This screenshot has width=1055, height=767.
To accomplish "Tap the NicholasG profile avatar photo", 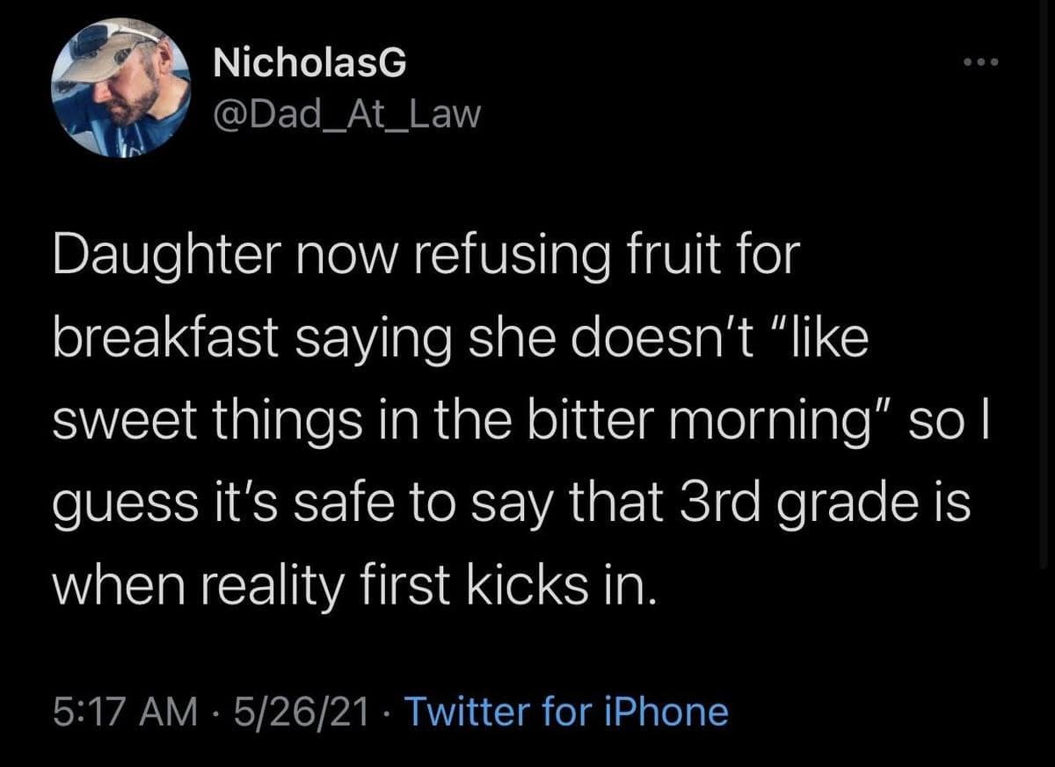I will point(122,88).
